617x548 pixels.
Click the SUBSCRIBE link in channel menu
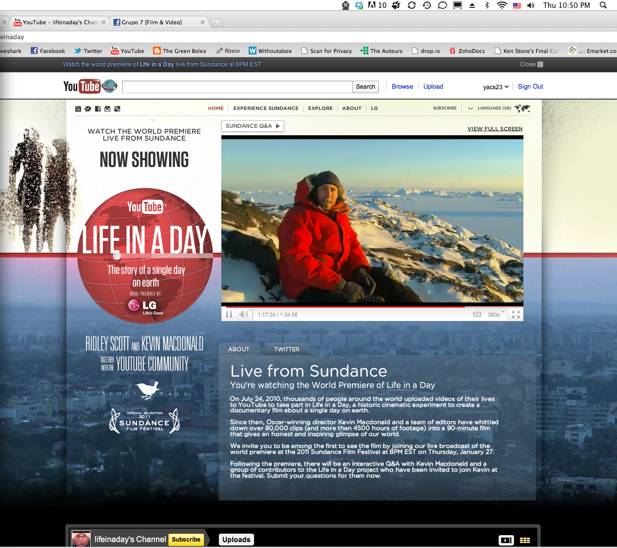coord(445,108)
